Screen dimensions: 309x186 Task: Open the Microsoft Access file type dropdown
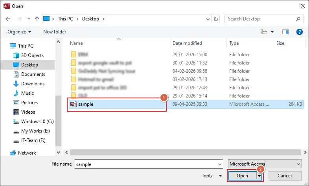pos(265,164)
